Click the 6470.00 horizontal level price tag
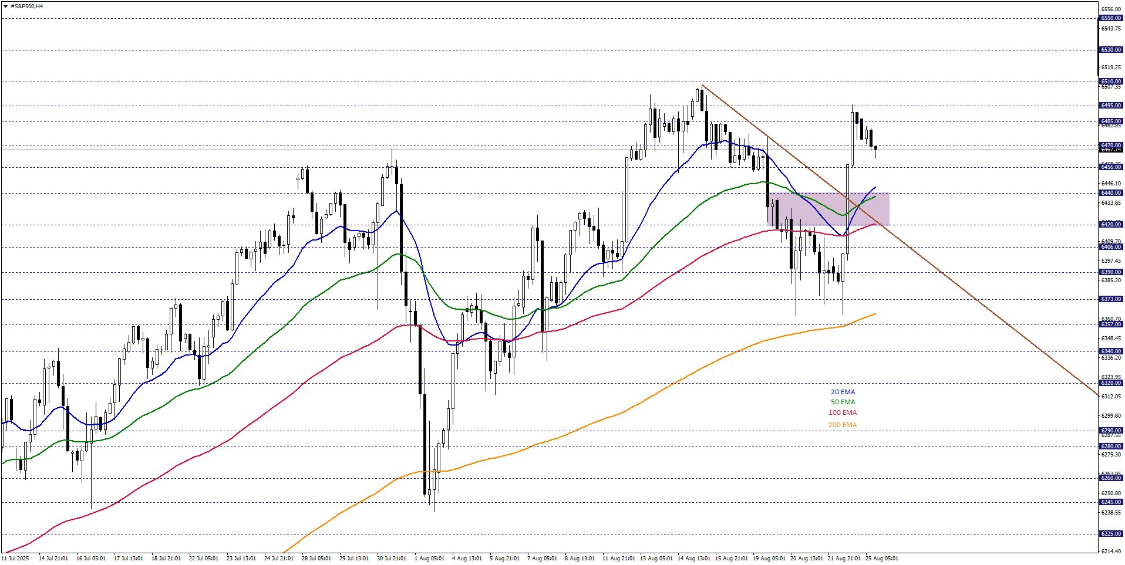Image resolution: width=1125 pixels, height=565 pixels. pyautogui.click(x=1111, y=146)
